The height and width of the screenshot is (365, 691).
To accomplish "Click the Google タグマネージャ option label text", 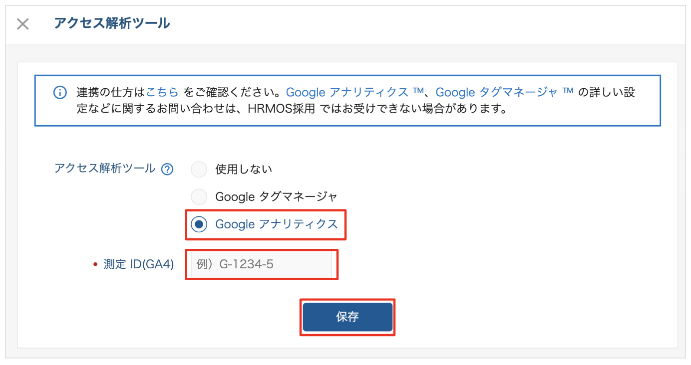I will (277, 197).
